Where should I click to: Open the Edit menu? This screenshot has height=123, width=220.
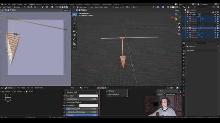click(x=9, y=4)
